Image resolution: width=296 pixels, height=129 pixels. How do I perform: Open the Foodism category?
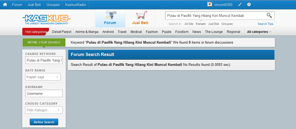[x=182, y=32]
